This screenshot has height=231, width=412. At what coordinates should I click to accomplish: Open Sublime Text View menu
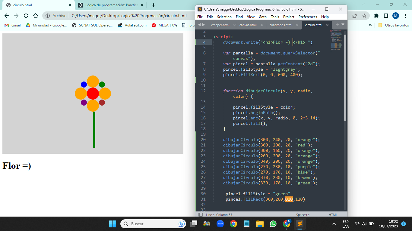click(251, 17)
